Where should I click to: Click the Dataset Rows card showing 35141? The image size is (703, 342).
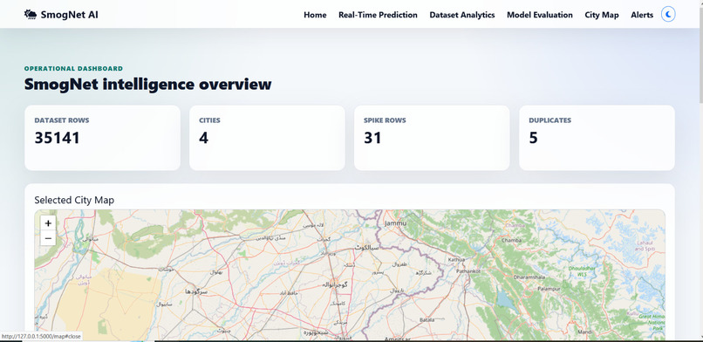tap(102, 138)
